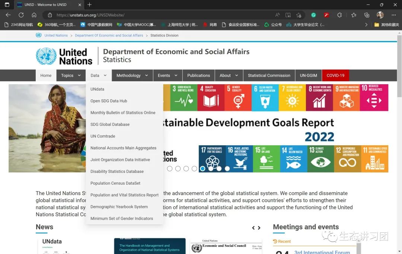Screen dimensions: 402x254
Task: Show more bookmarks bar items chevron
Action: pos(366,25)
